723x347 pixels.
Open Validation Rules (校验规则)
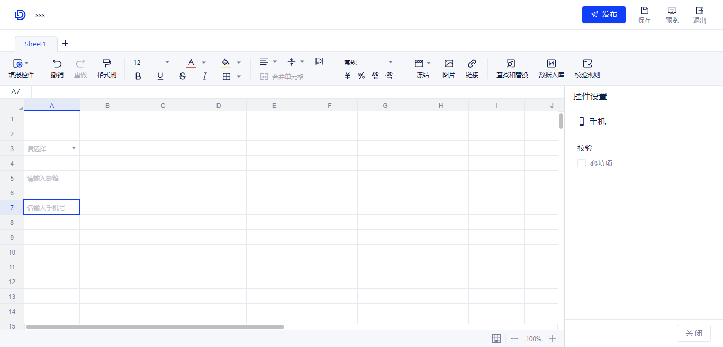[587, 63]
